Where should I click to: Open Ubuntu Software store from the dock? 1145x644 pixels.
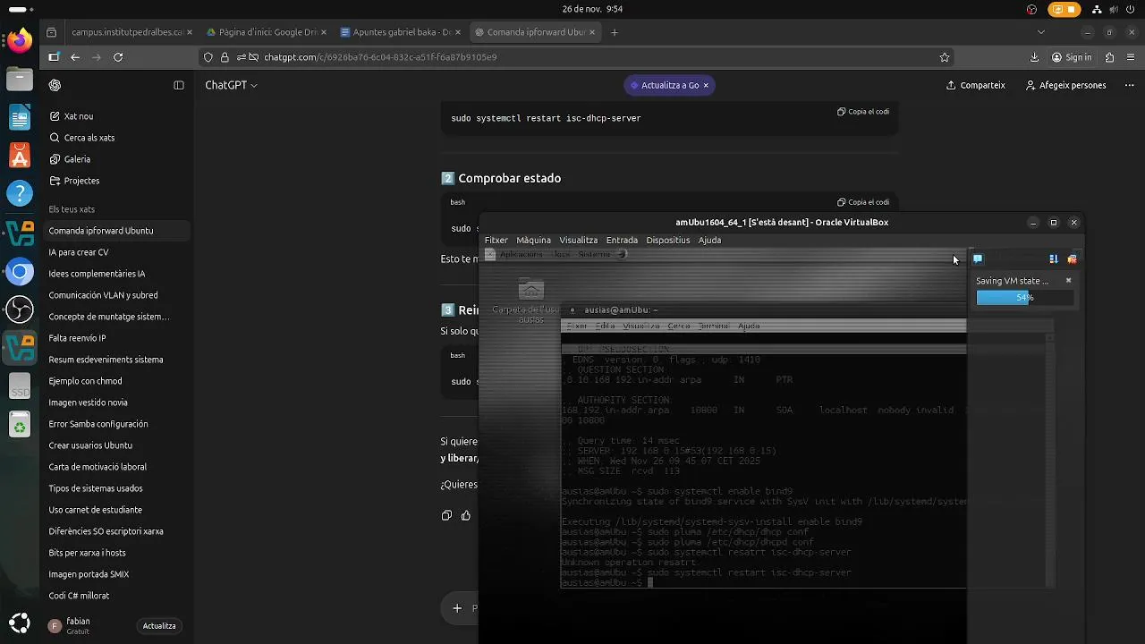coord(20,157)
